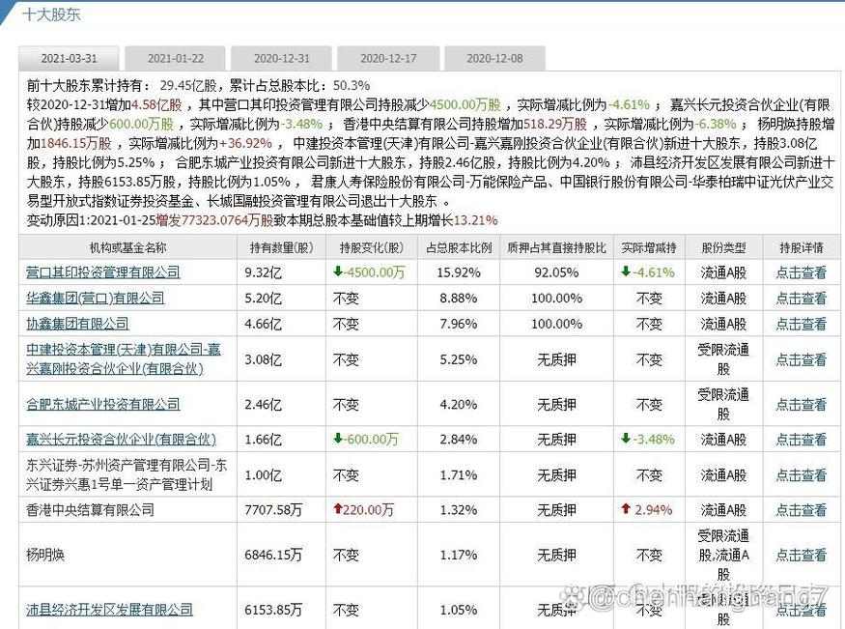Click the red up arrow beside 2.94%

(626, 508)
